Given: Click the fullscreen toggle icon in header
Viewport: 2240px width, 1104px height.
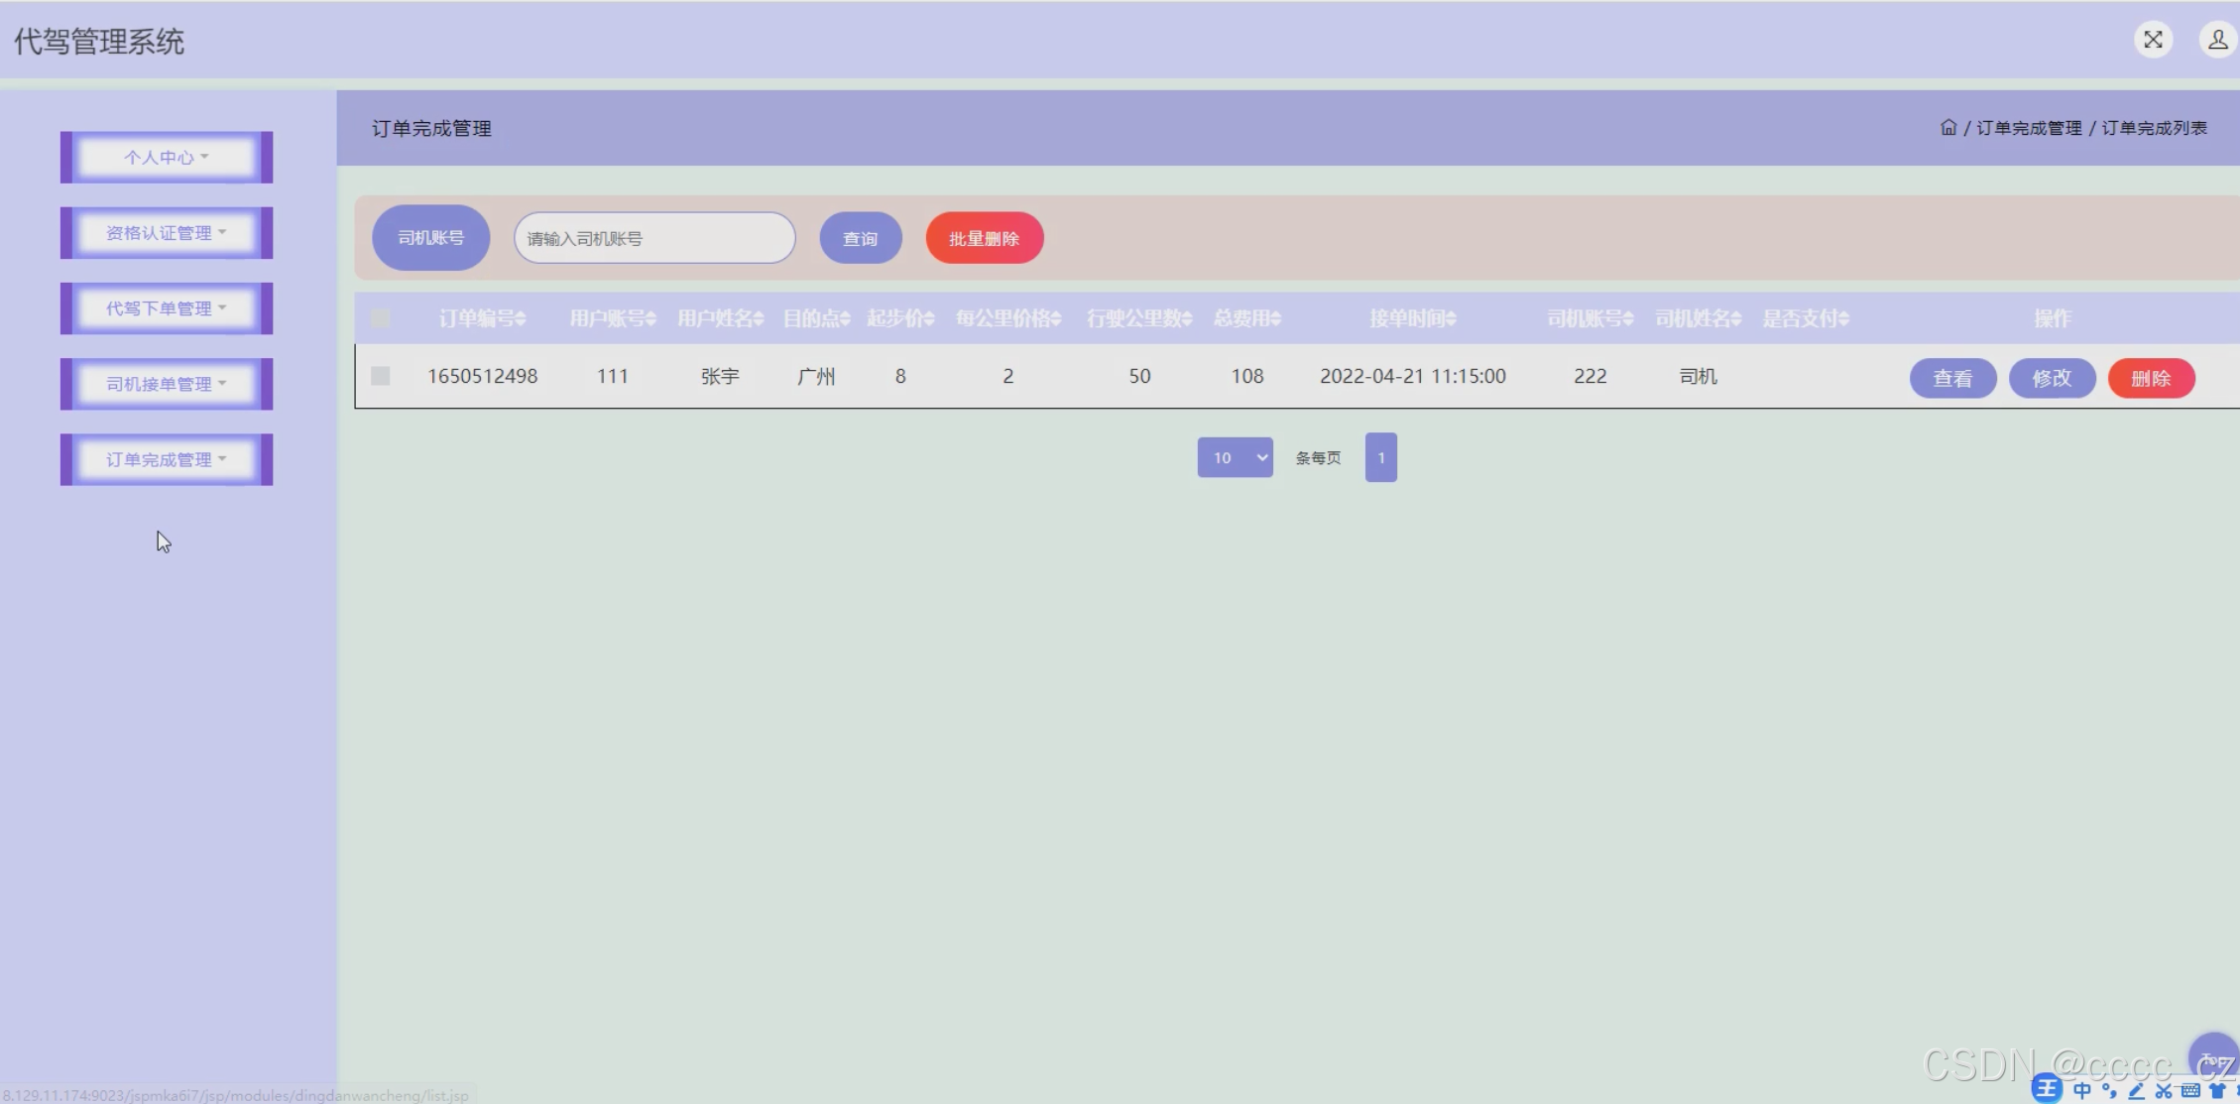Looking at the screenshot, I should click(x=2153, y=40).
